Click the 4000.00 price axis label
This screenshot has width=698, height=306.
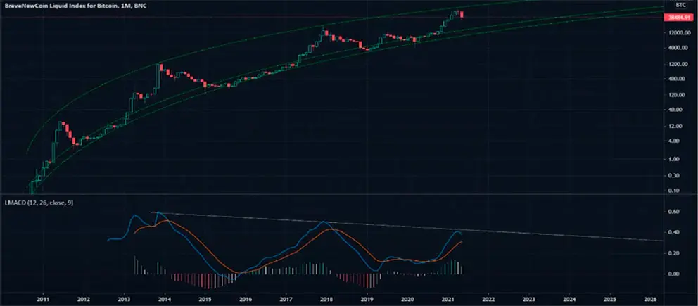click(678, 48)
